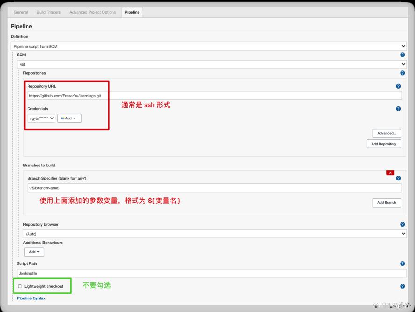Open the Add credentials dropdown button
This screenshot has width=415, height=312.
(x=69, y=118)
